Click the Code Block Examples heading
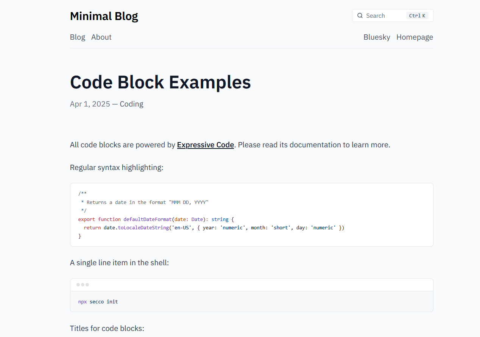Screen dimensions: 480x337 click(x=160, y=82)
